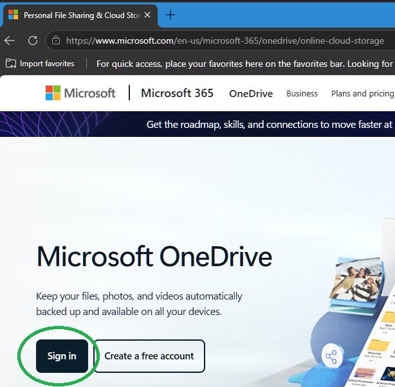This screenshot has width=395, height=387.
Task: Select the Personal File Sharing browser tab
Action: [x=80, y=15]
